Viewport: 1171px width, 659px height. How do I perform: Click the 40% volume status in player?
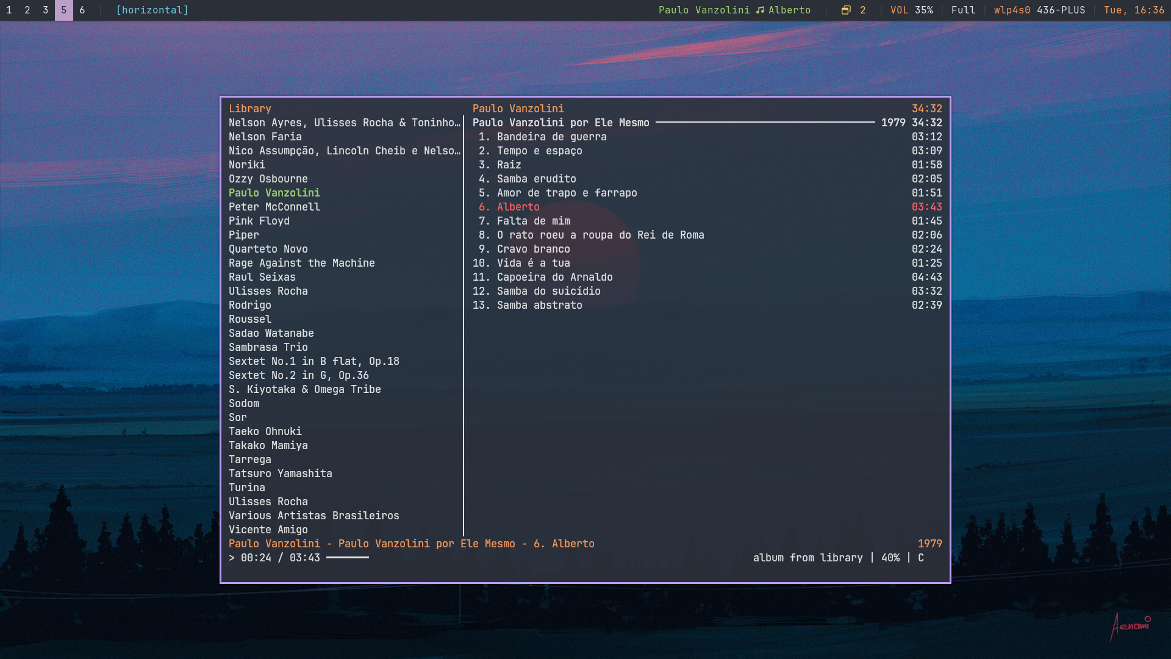pyautogui.click(x=890, y=558)
